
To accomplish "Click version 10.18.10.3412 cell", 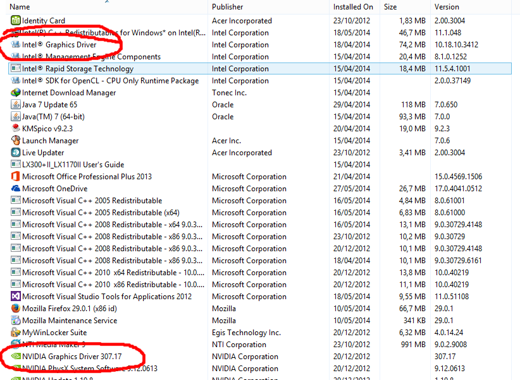I will coord(456,45).
